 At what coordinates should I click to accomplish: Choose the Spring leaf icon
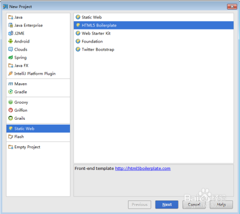(x=10, y=57)
